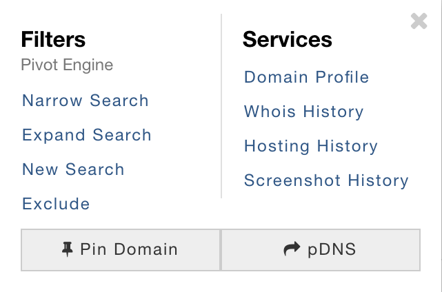Open the Hosting History service link
The image size is (442, 292).
coord(310,146)
